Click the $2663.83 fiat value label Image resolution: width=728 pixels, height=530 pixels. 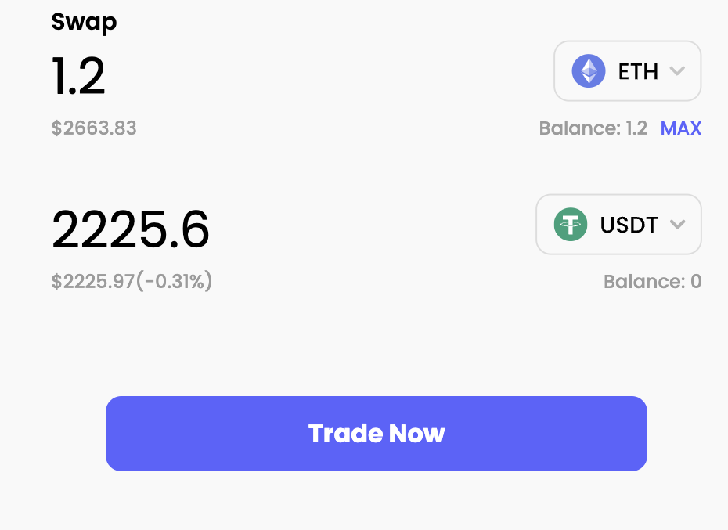pyautogui.click(x=93, y=128)
